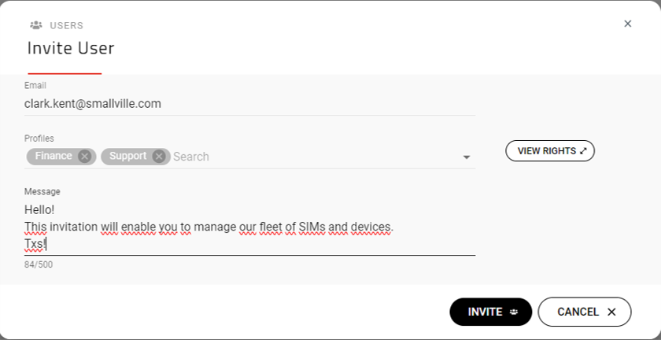Screen dimensions: 661x340
Task: Click the expand arrows icon on View Rights
Action: pos(583,150)
